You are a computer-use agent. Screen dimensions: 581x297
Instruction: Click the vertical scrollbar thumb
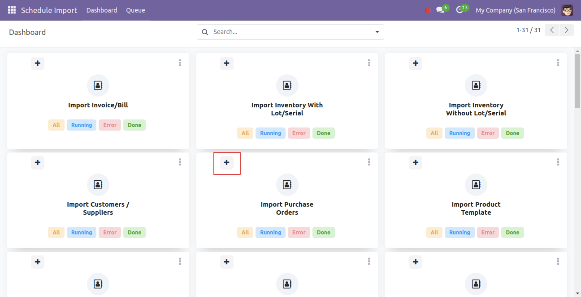click(577, 81)
